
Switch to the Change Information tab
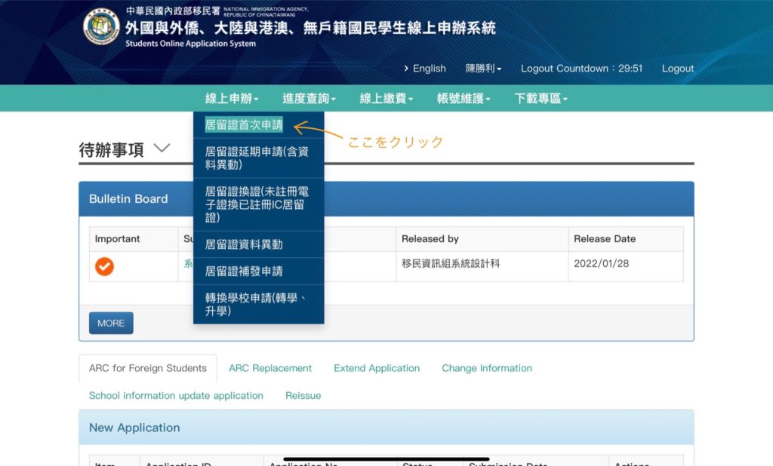click(x=486, y=368)
